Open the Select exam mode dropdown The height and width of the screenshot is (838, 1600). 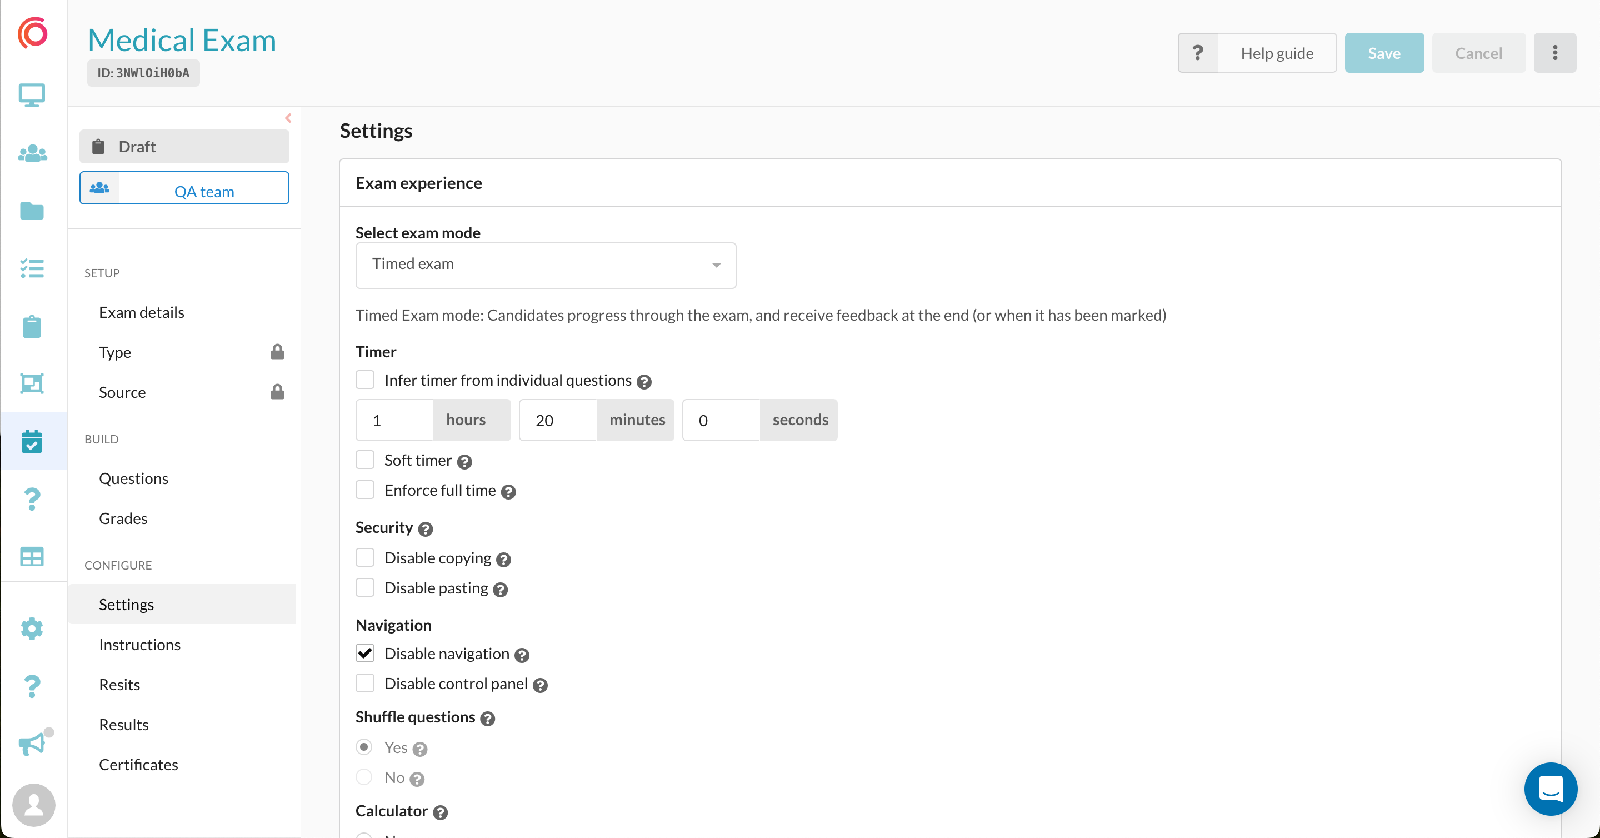coord(546,265)
